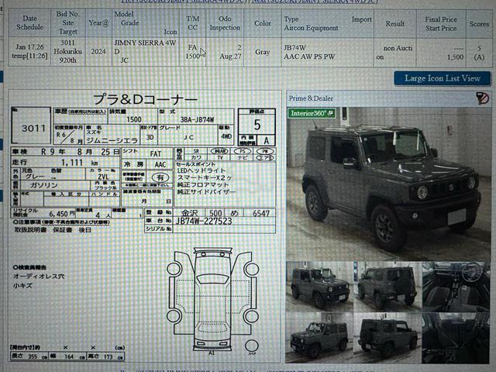Select the Jan 17.26 date cell
The width and height of the screenshot is (496, 372).
29,52
